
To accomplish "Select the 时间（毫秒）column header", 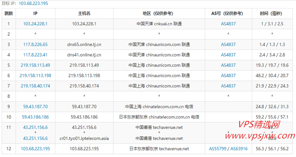I will (x=272, y=14).
